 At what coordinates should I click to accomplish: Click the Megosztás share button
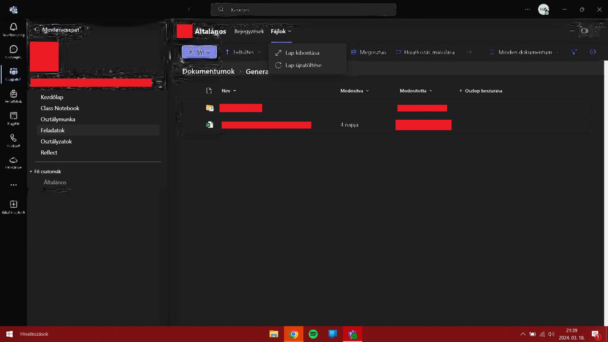click(x=369, y=52)
